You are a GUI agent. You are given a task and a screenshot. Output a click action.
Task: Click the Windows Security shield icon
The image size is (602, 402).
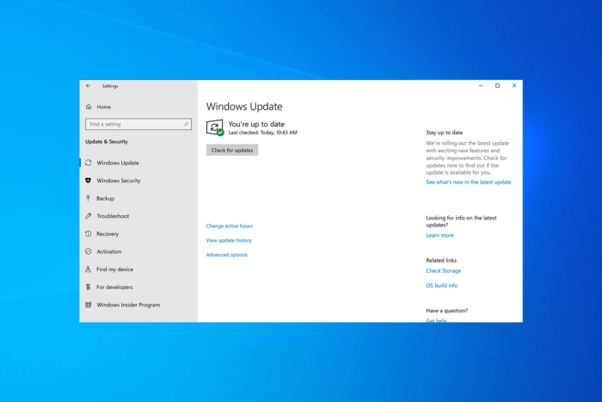click(89, 180)
